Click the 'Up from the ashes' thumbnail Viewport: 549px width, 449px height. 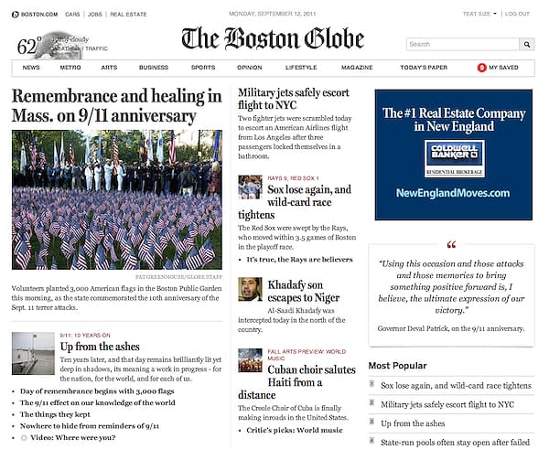coord(33,354)
